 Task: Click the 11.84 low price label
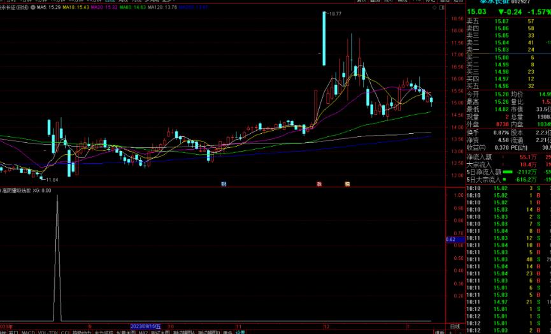coord(52,180)
